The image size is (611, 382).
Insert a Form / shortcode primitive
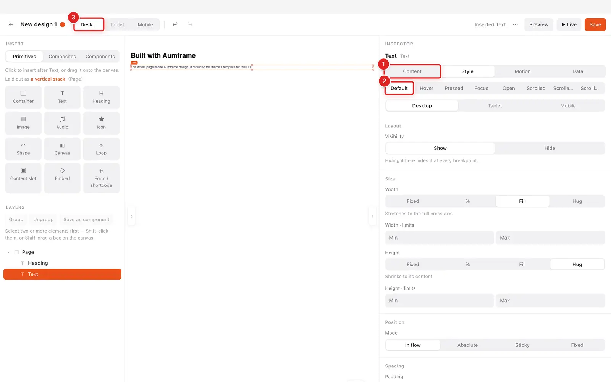(101, 178)
